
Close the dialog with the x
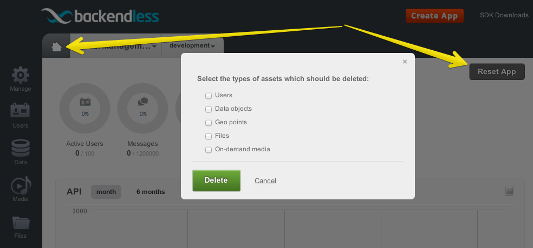[405, 62]
